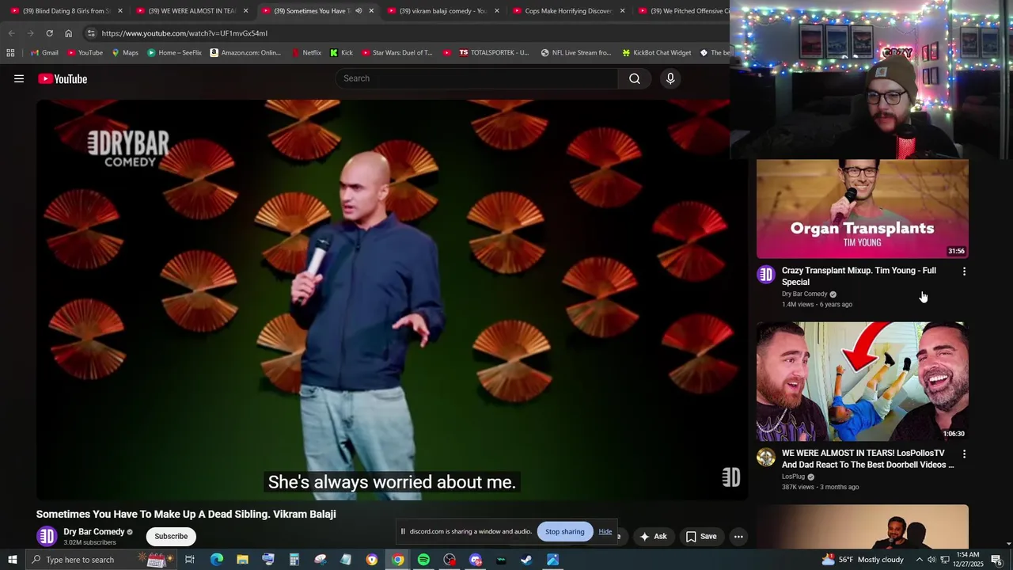This screenshot has width=1013, height=570.
Task: Click Dry Bar Comedy avatar beside Crazy Transplant Mixup
Action: (765, 275)
